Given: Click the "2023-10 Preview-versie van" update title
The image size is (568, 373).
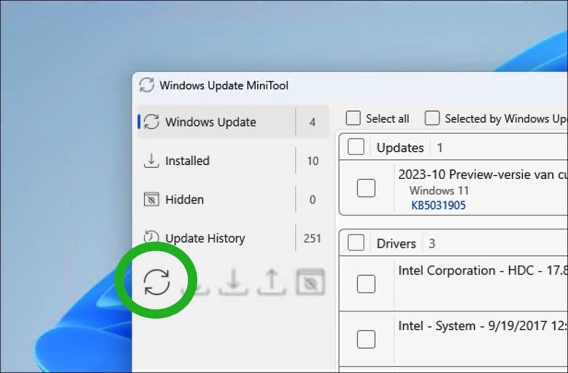Looking at the screenshot, I should 476,175.
